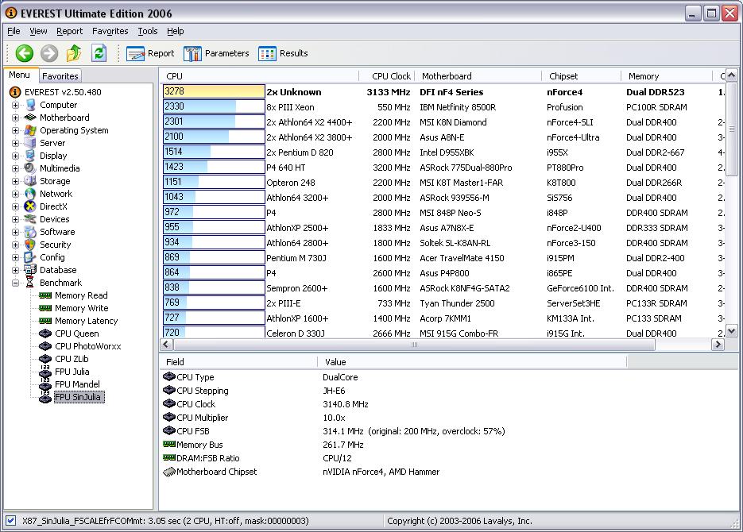Switch to the Favorites tab
The image size is (743, 532).
[60, 76]
